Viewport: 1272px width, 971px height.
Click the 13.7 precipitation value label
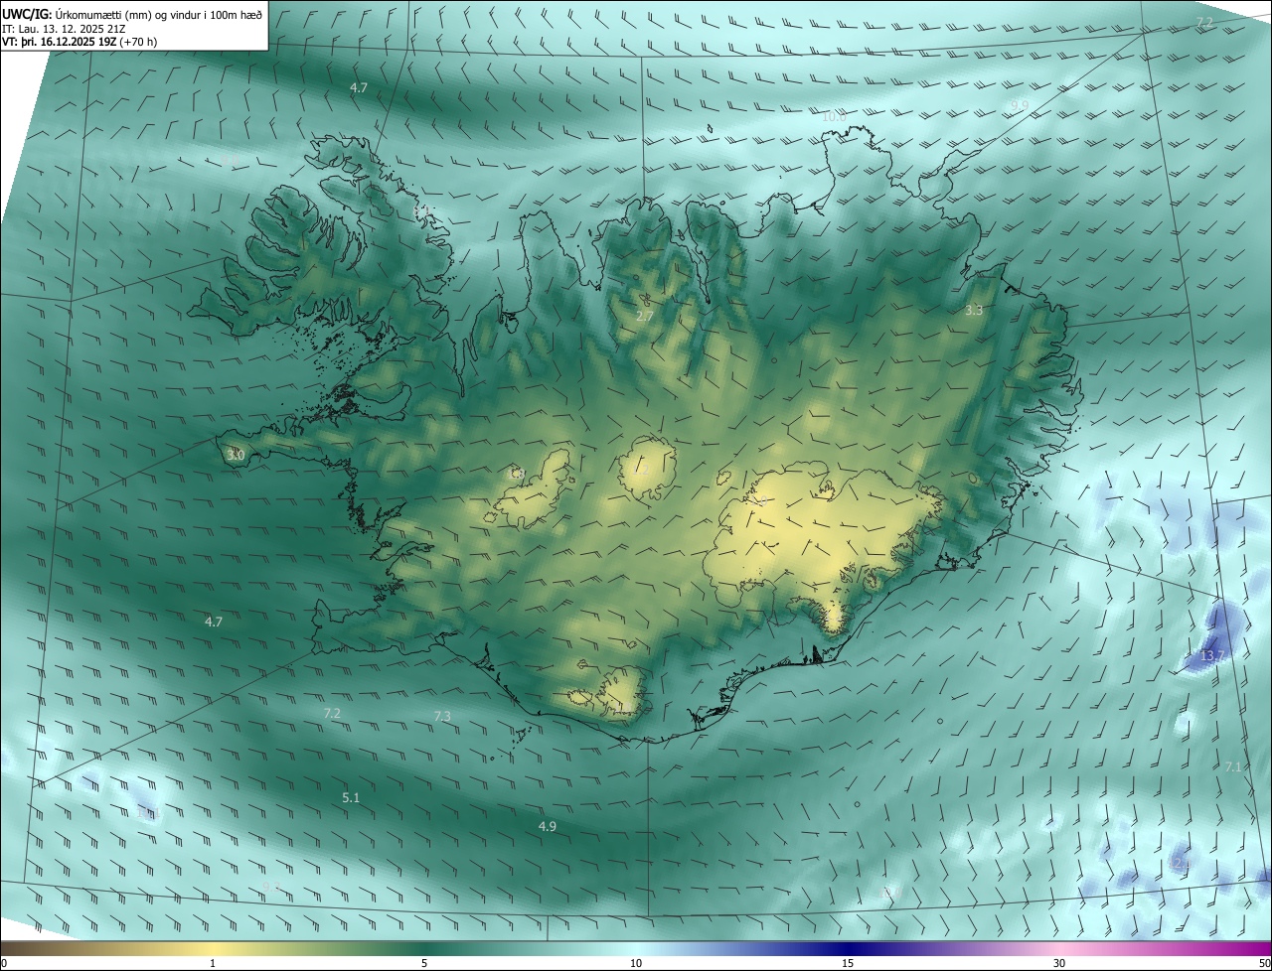point(1212,656)
